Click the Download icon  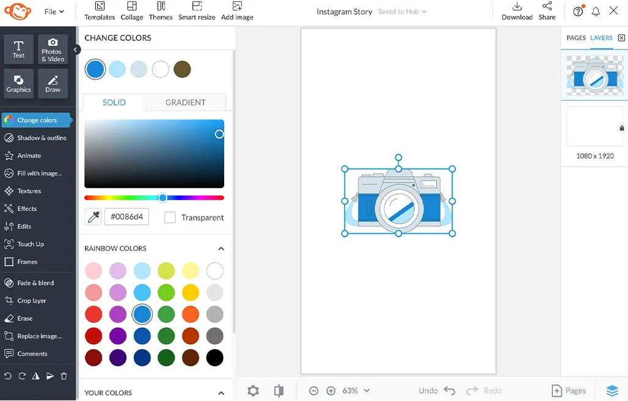pos(517,6)
